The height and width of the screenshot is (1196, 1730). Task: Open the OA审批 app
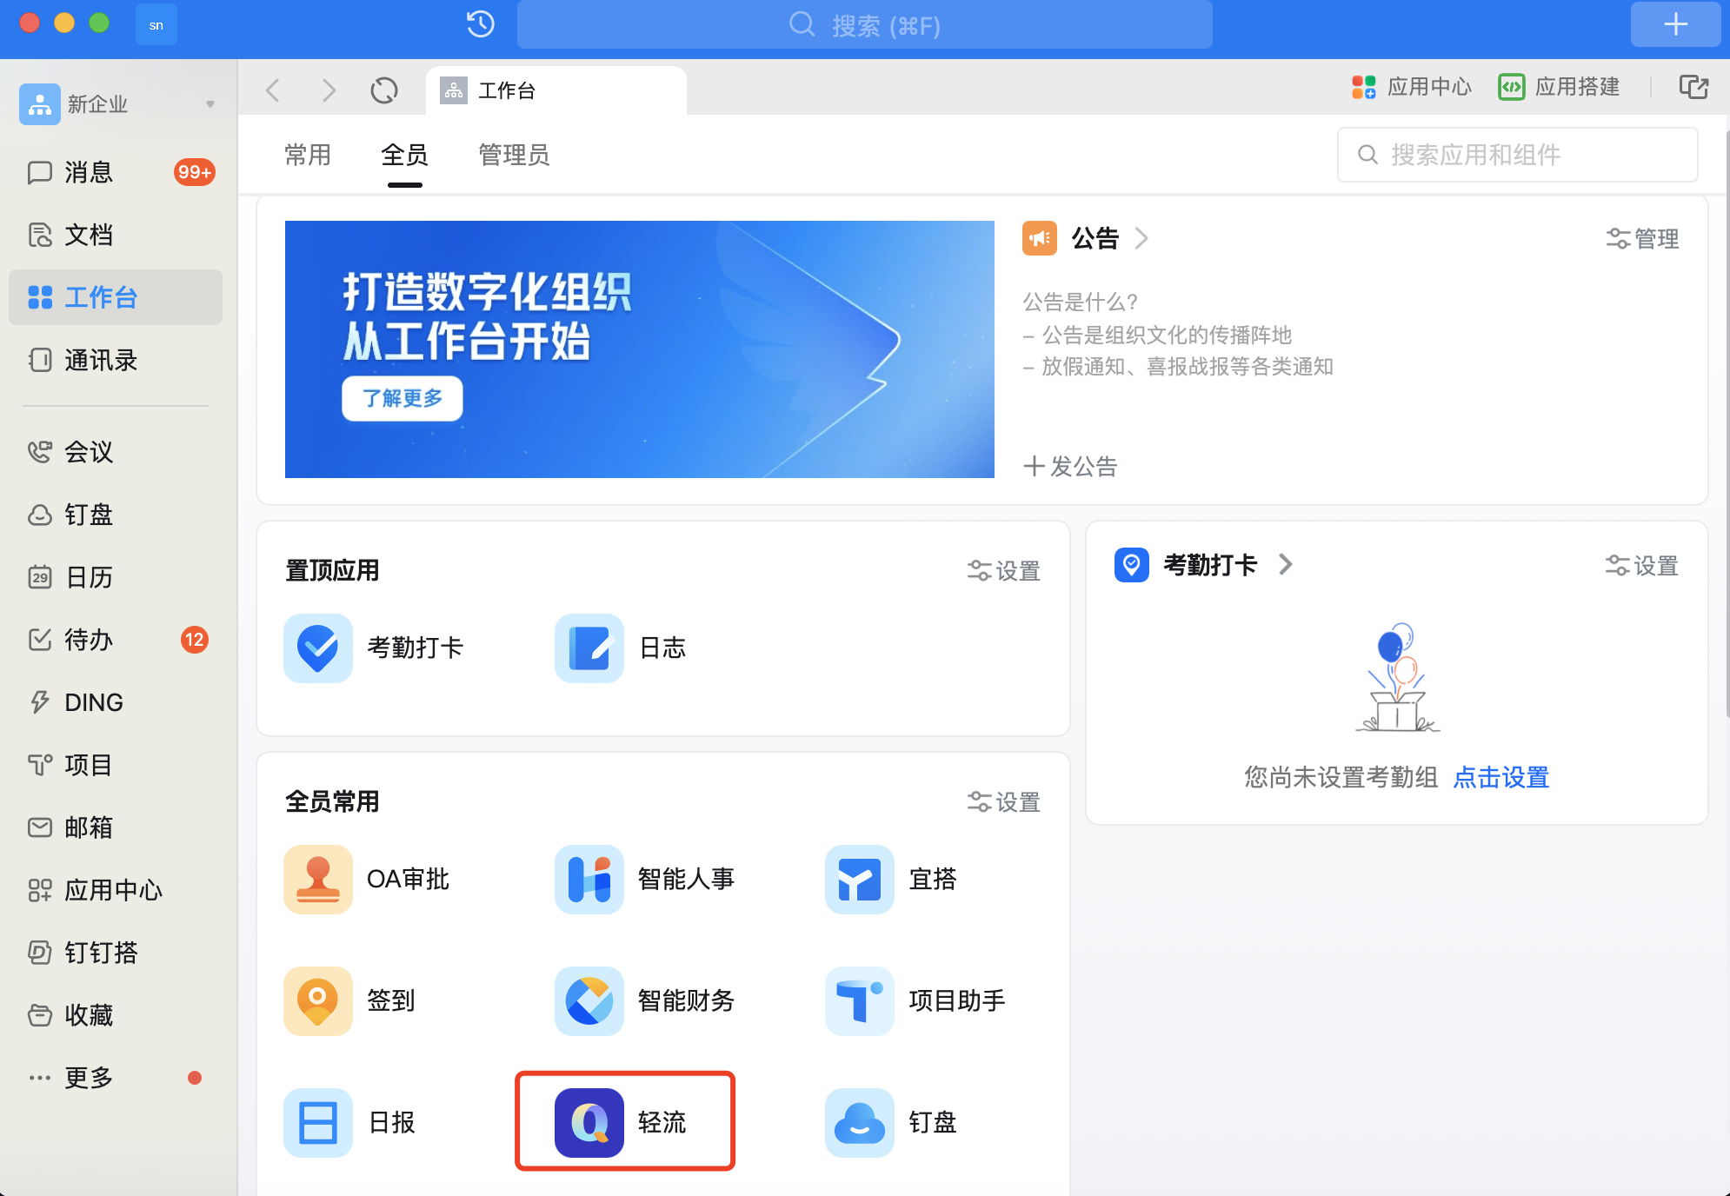(x=367, y=880)
